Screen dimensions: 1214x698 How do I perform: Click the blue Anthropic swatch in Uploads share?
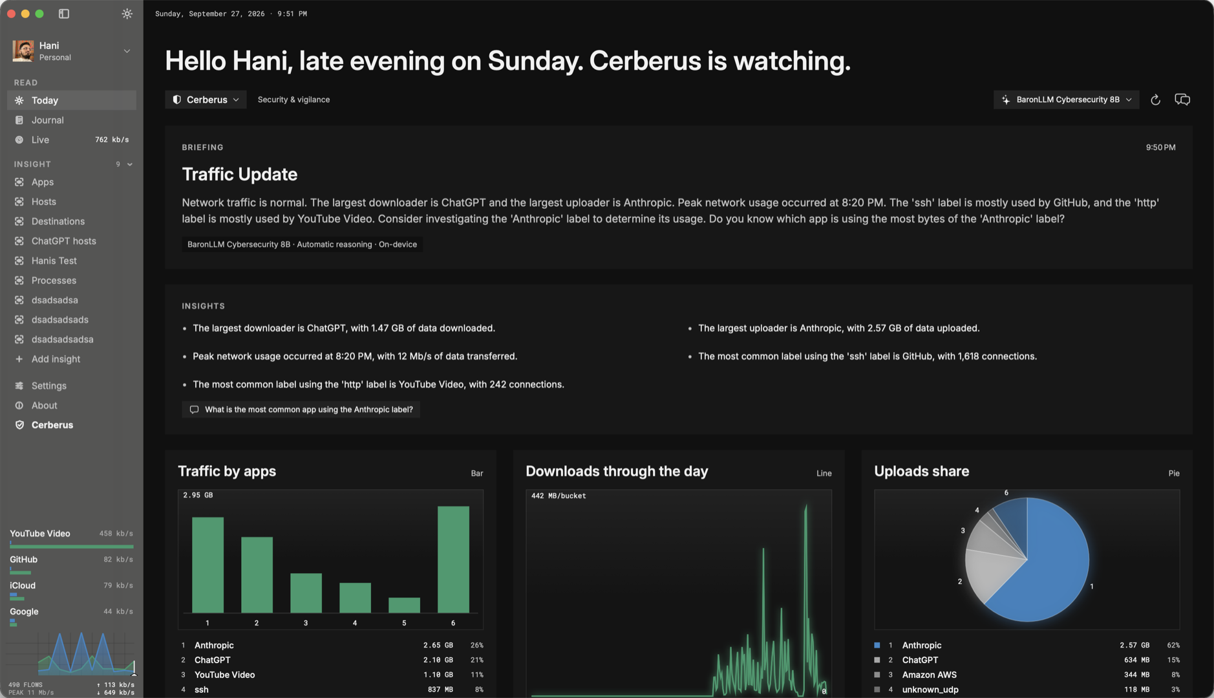[x=877, y=645]
